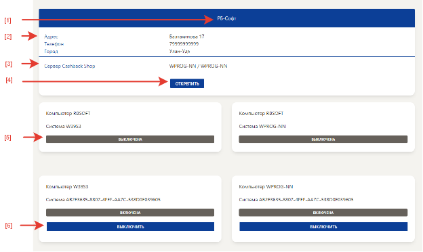This screenshot has width=423, height=252.
Task: Select the РБ-Софт header title
Action: click(226, 18)
